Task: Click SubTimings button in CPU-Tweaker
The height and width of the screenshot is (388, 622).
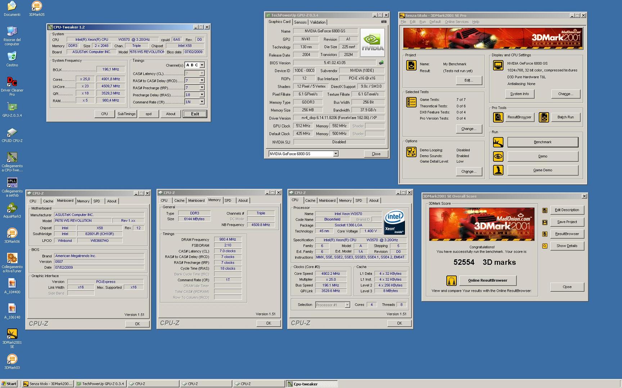Action: tap(126, 114)
